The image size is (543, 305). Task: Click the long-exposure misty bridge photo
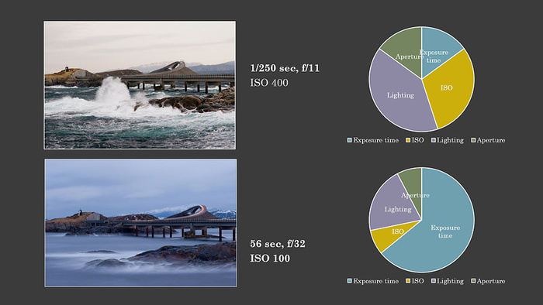point(140,223)
